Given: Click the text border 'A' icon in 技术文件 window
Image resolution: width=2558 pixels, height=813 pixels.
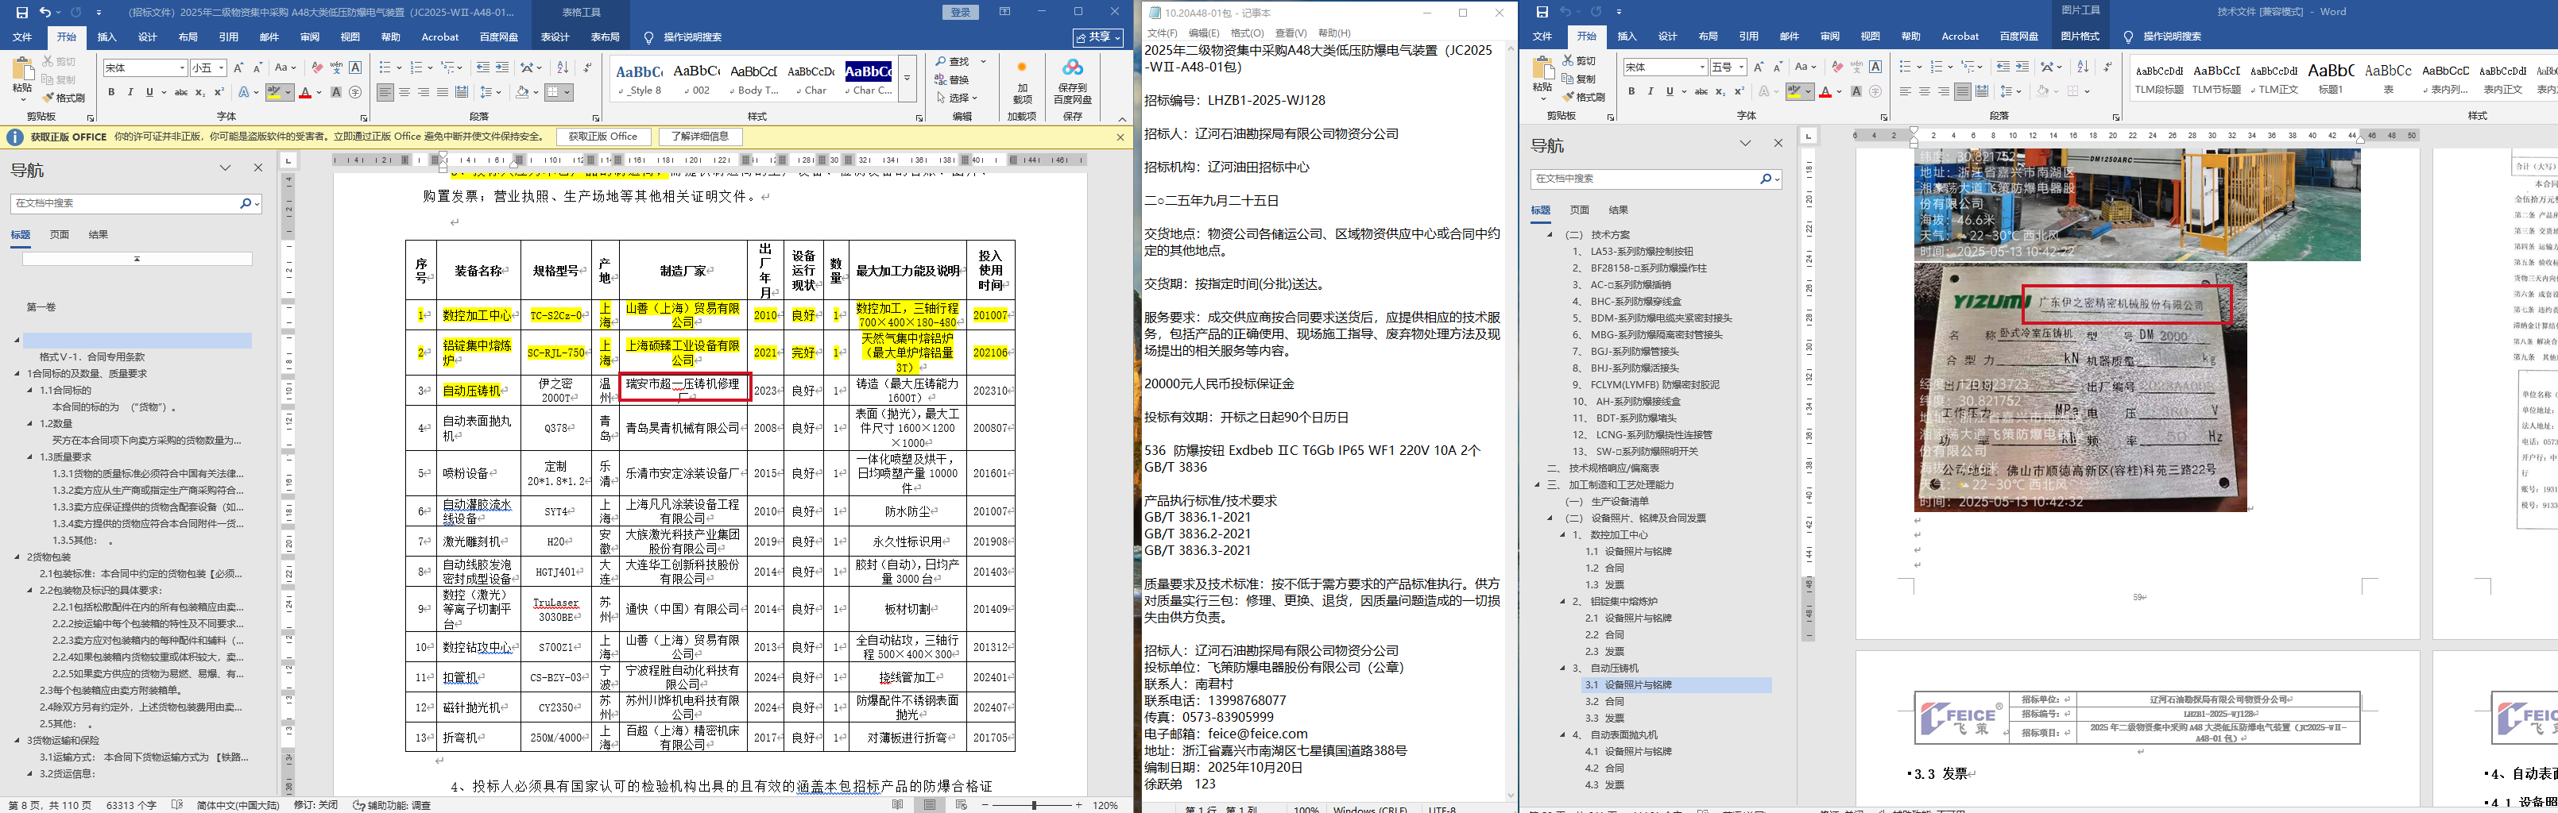Looking at the screenshot, I should pos(1876,67).
